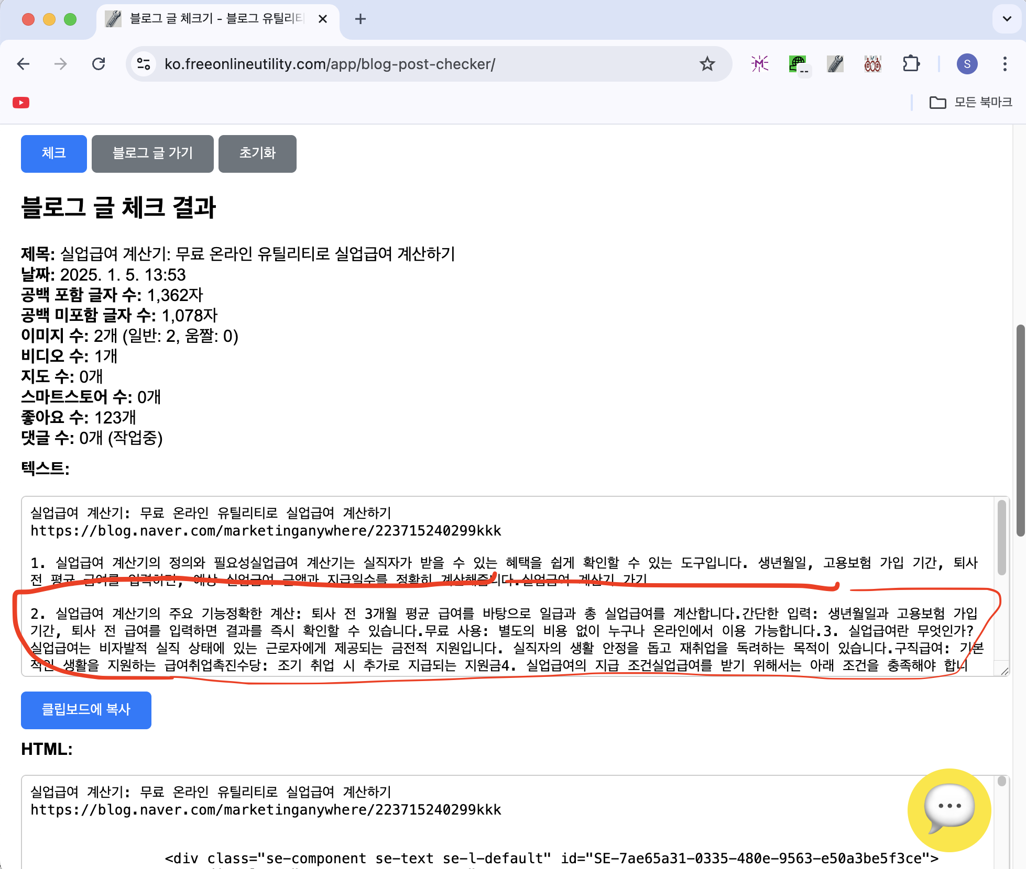Open the site information icon in address bar

coord(144,64)
